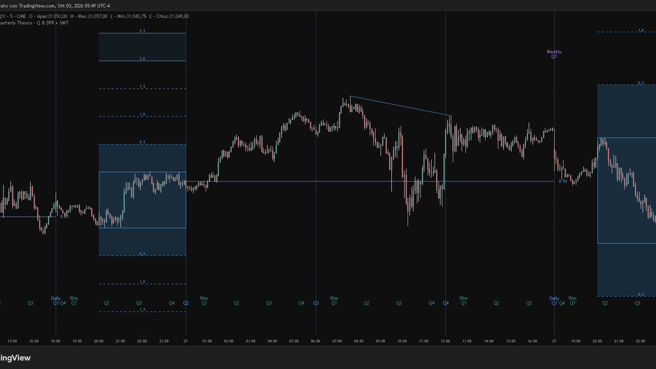The width and height of the screenshot is (656, 369).
Task: Click the date stamp Ott 03, 2026 05:49 UTC-4
Action: (x=84, y=6)
